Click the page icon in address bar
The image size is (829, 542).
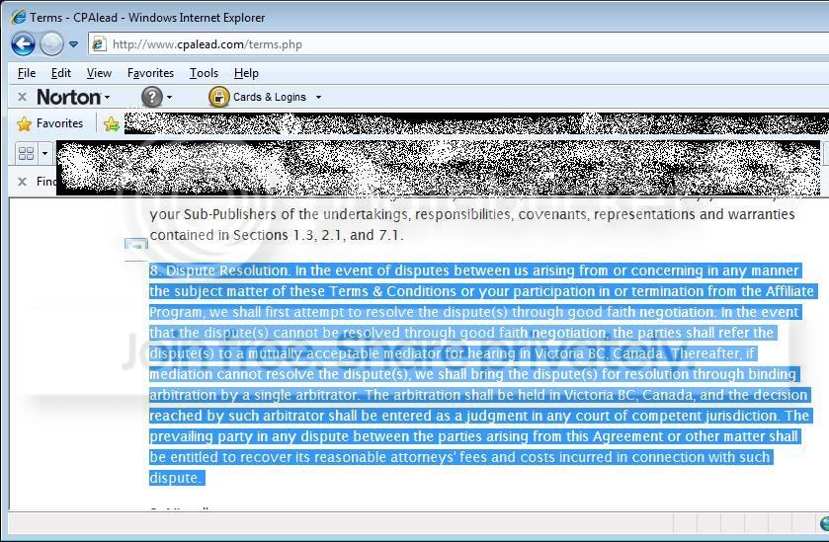[100, 44]
